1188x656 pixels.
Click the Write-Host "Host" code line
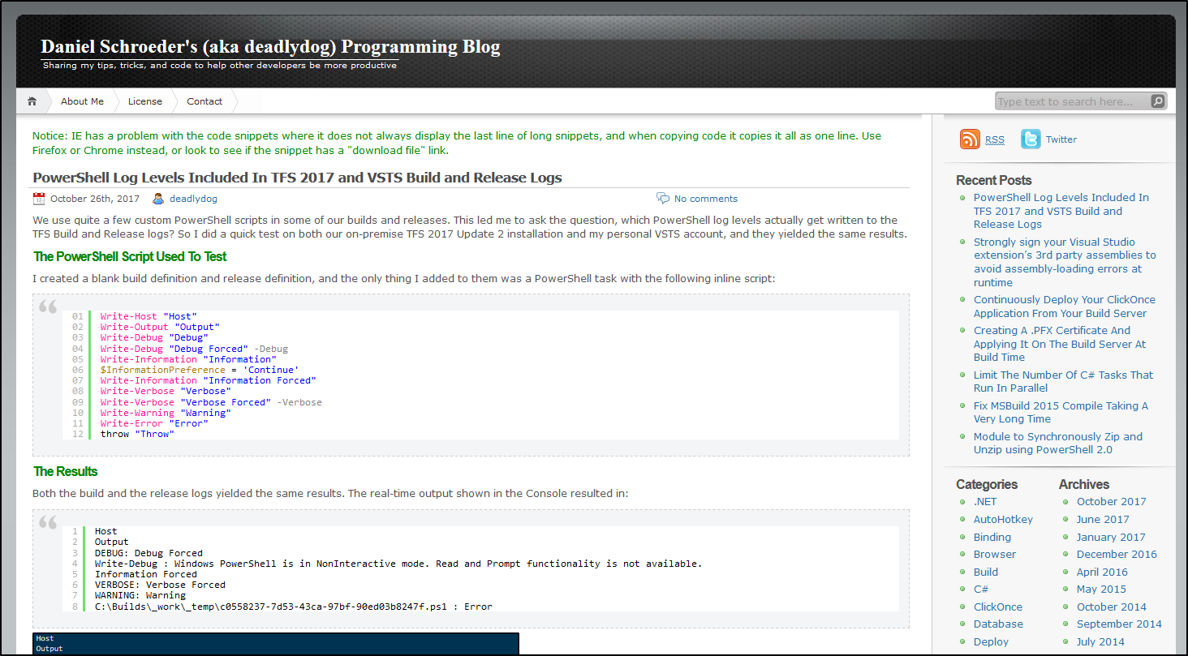(148, 316)
